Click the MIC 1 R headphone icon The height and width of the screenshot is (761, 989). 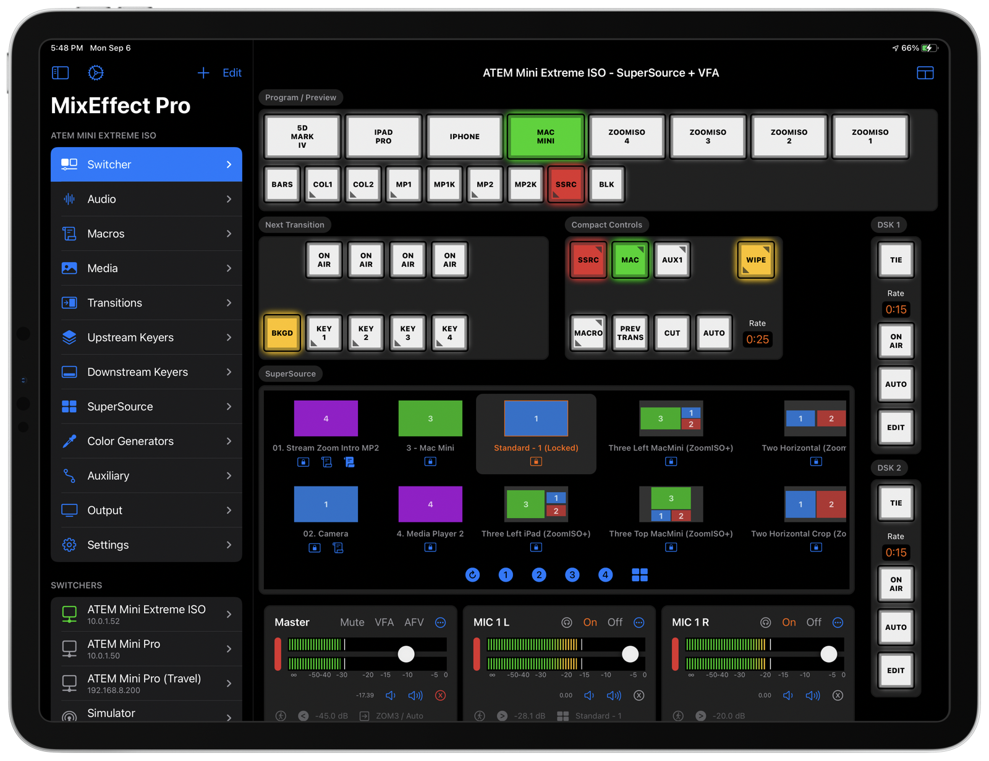(765, 623)
